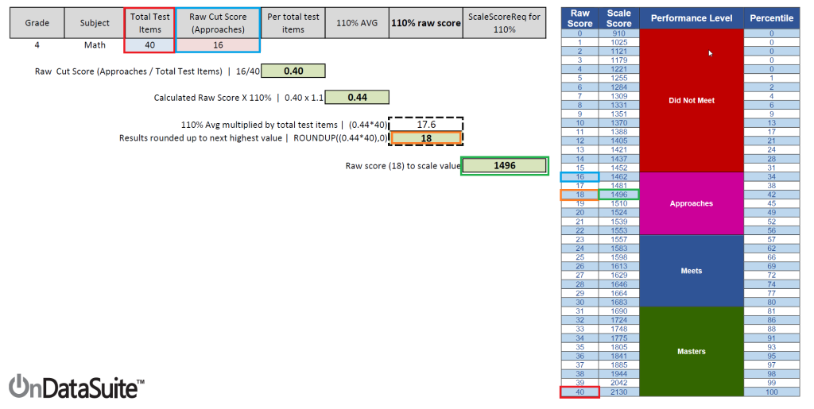Click the Performance Level column header
Image resolution: width=814 pixels, height=409 pixels.
pos(691,17)
